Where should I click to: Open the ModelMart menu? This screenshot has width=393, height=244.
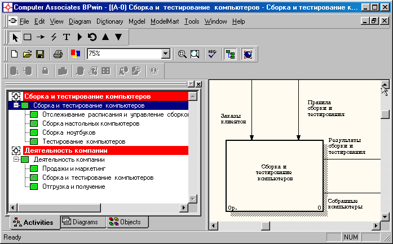tap(165, 21)
